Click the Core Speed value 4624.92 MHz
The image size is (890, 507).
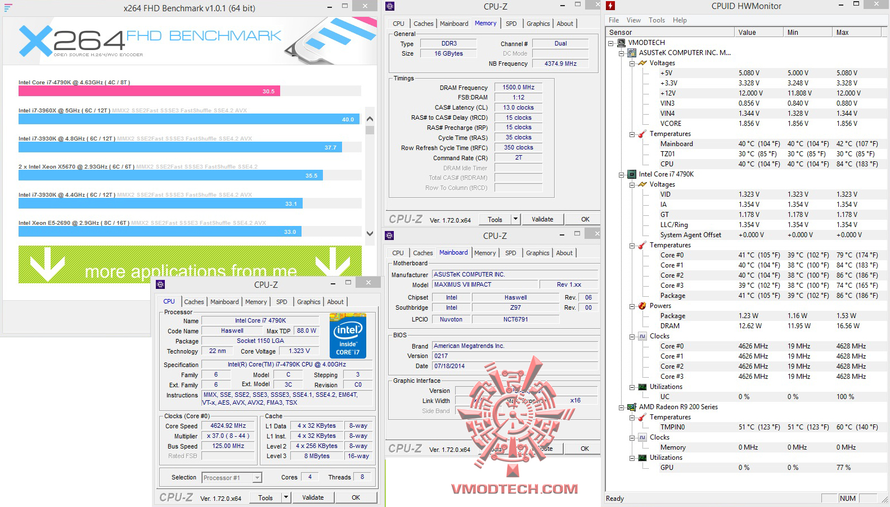coord(228,426)
